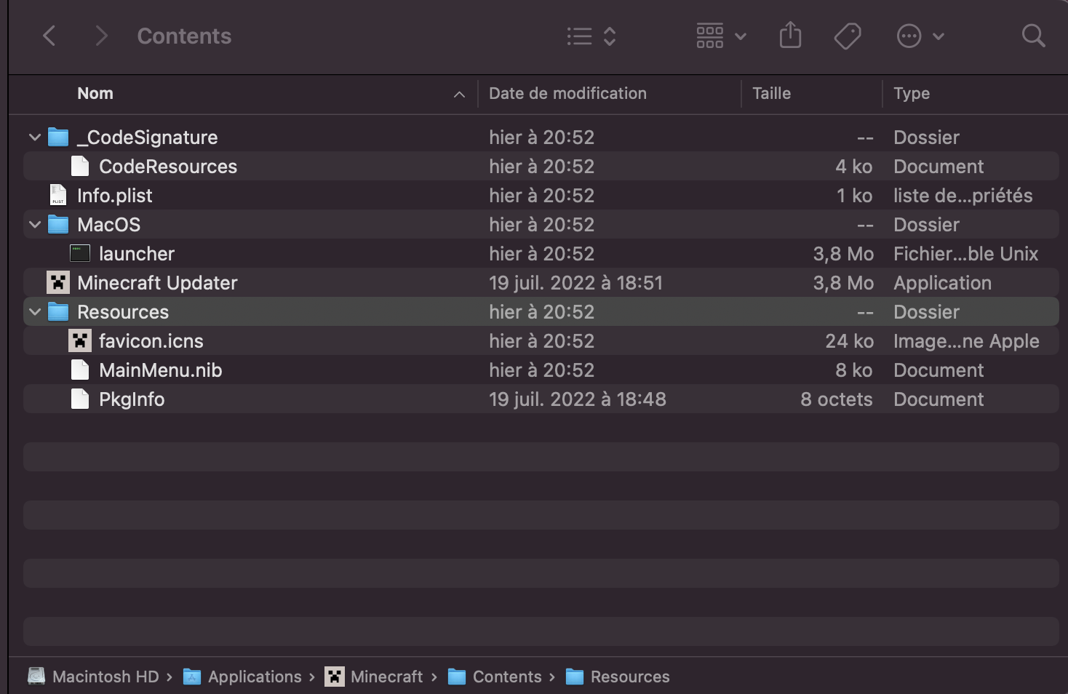This screenshot has height=694, width=1068.
Task: Go to Contents in path bar
Action: 507,677
